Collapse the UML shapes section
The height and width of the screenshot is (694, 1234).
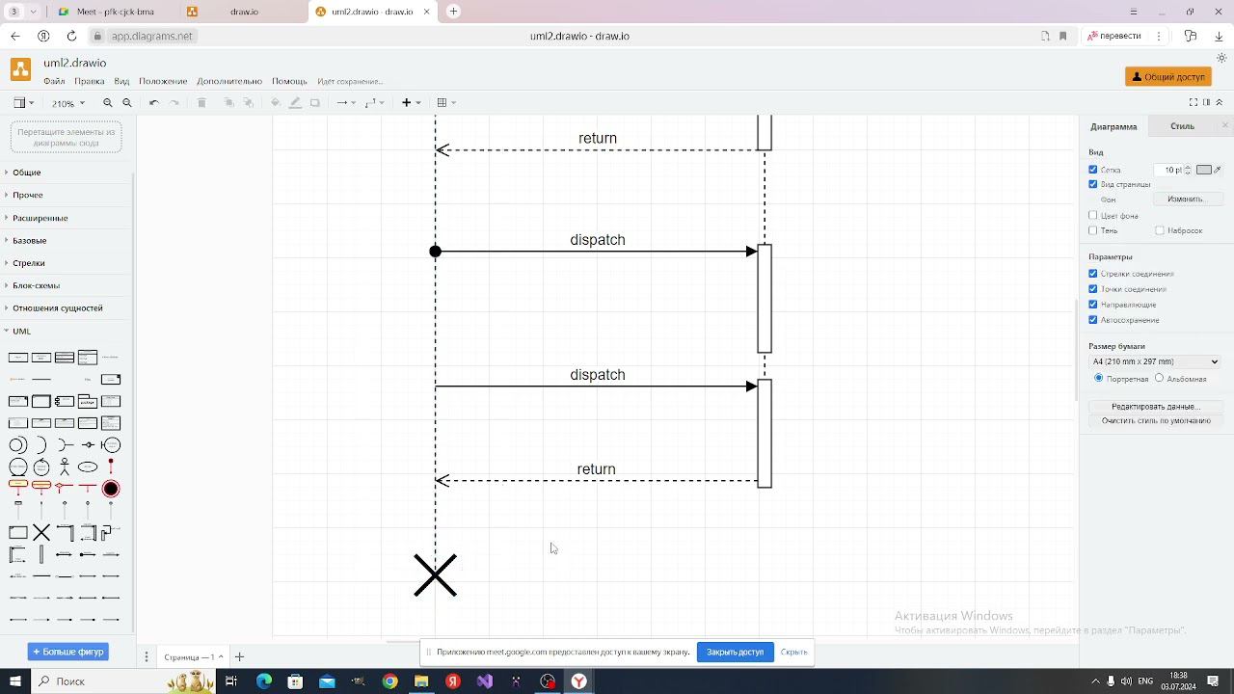21,331
